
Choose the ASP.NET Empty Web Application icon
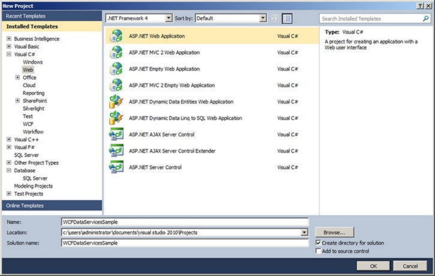pos(116,69)
